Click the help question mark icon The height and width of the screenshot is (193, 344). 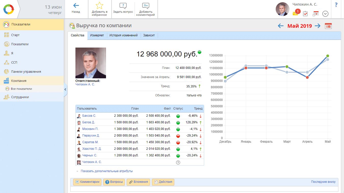pos(336,5)
